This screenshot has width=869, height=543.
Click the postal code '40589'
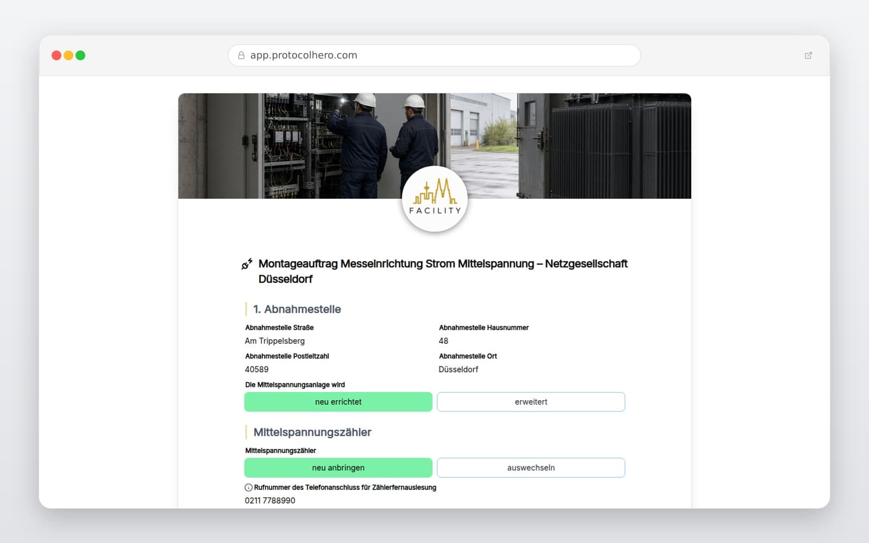click(257, 369)
